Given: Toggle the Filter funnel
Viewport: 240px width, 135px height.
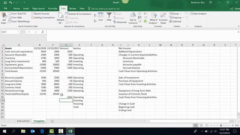Looking at the screenshot, I should click(109, 17).
